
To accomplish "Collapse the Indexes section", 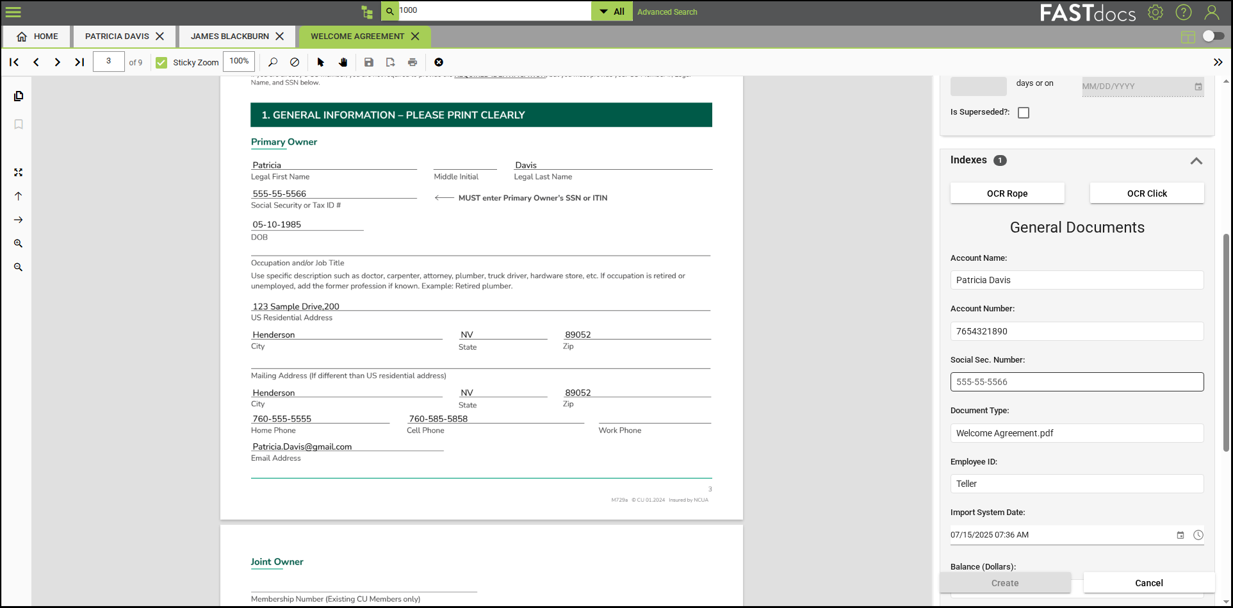I will pos(1196,161).
